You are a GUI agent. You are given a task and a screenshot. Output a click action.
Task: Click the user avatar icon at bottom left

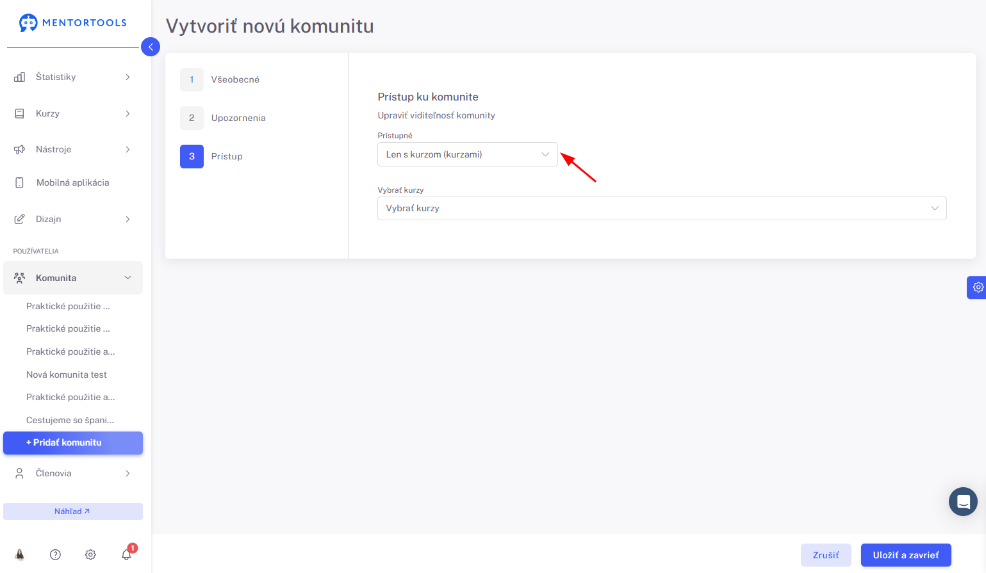pos(20,554)
